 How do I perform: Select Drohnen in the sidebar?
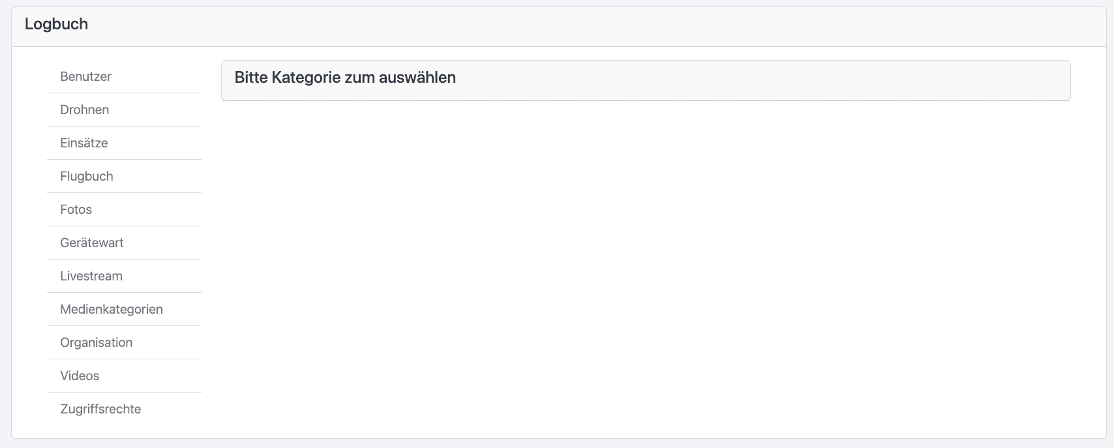coord(84,110)
